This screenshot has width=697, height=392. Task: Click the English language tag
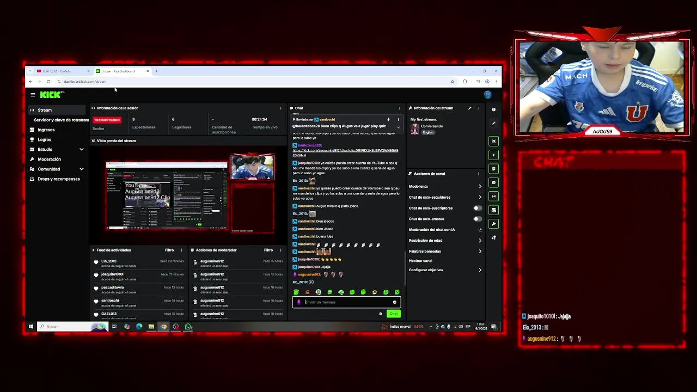click(429, 132)
